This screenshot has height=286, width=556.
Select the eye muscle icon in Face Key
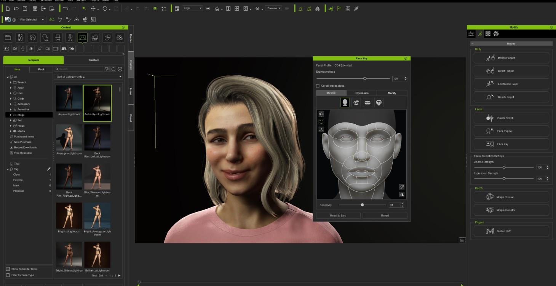pyautogui.click(x=356, y=102)
